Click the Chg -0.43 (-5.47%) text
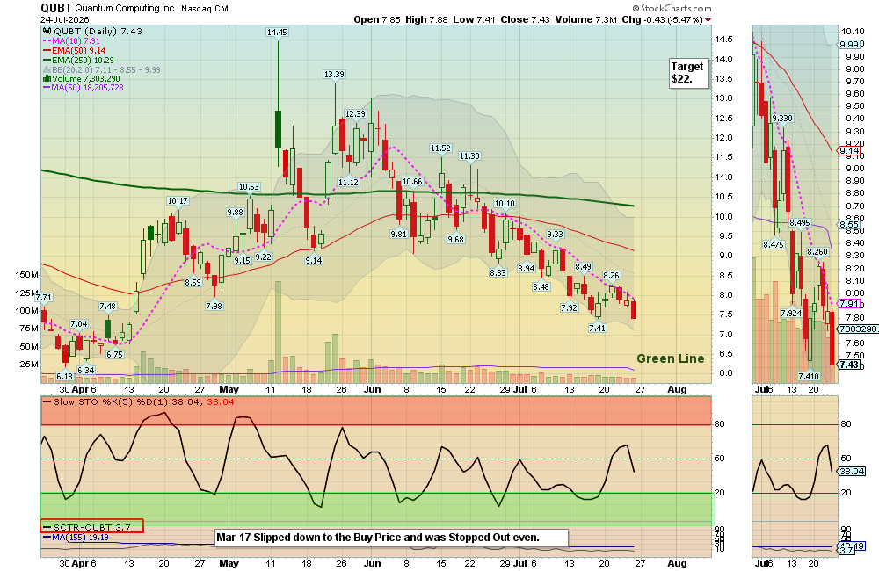This screenshot has width=879, height=571. tap(662, 19)
